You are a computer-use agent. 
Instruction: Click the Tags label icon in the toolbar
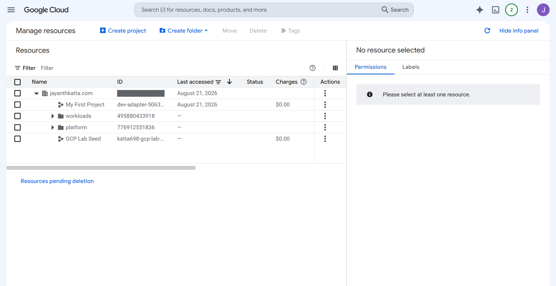(x=283, y=31)
